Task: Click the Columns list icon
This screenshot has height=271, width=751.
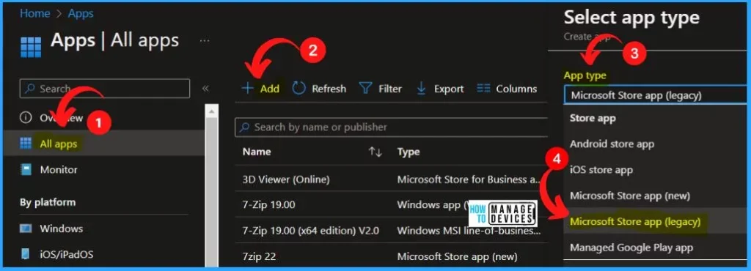Action: (x=484, y=89)
